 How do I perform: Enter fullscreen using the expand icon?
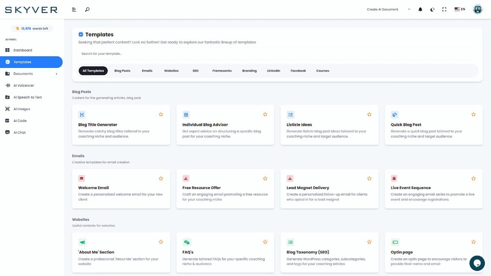click(x=444, y=9)
